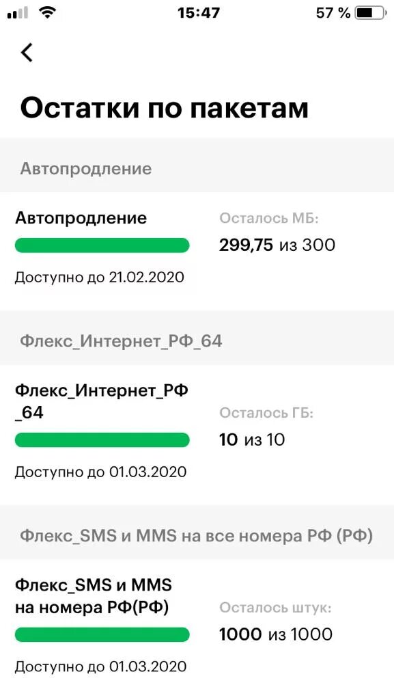
Task: Open the Флекс_Интернет_РФ_64 section header
Action: pyautogui.click(x=197, y=342)
